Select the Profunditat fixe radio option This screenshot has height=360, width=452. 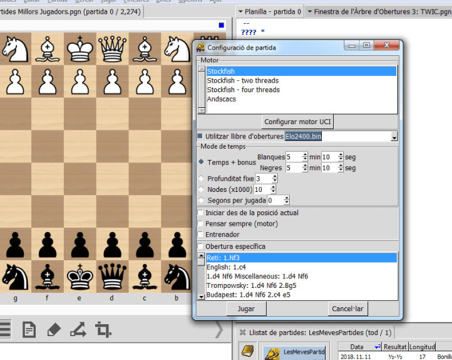(201, 178)
